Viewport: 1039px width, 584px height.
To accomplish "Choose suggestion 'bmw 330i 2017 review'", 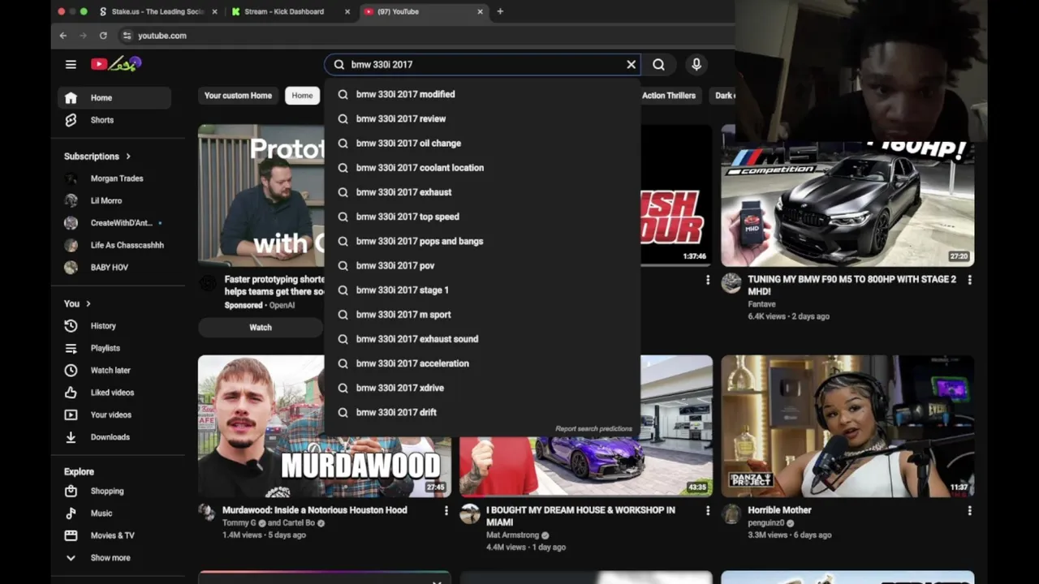I will (482, 118).
